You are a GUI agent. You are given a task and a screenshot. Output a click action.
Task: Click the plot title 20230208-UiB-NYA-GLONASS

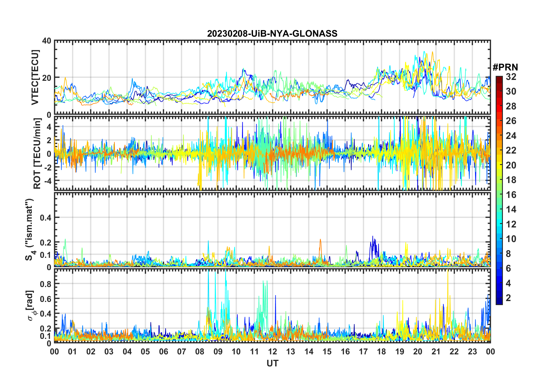tap(272, 34)
